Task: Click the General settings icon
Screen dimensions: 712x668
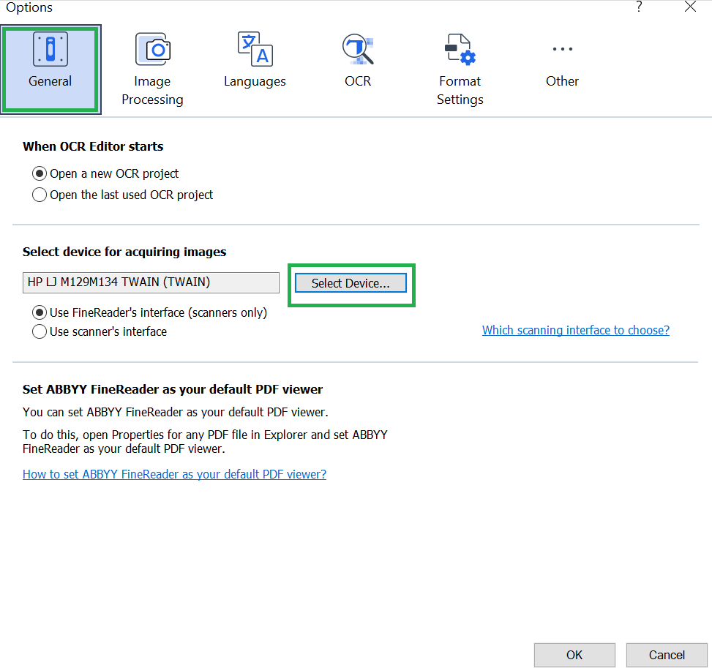Action: coord(50,49)
